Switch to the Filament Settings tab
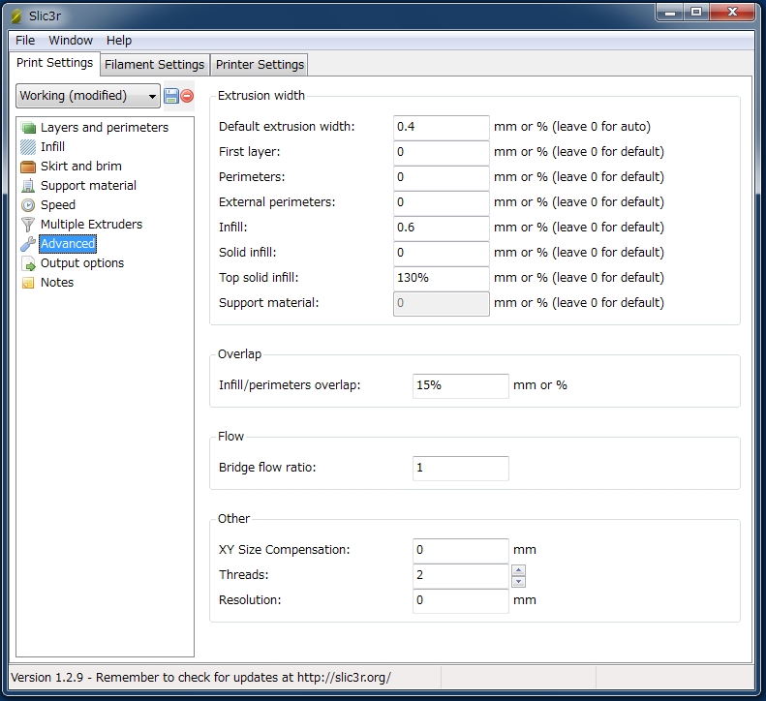 [x=154, y=65]
